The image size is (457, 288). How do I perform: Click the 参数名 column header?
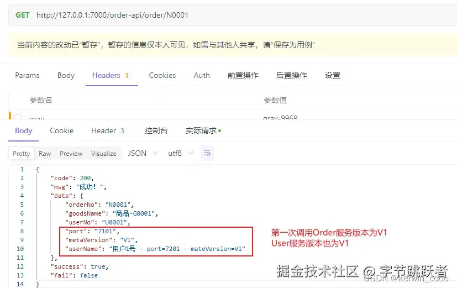click(x=41, y=100)
